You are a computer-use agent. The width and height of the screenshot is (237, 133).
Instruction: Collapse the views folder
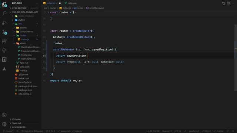(x=23, y=43)
